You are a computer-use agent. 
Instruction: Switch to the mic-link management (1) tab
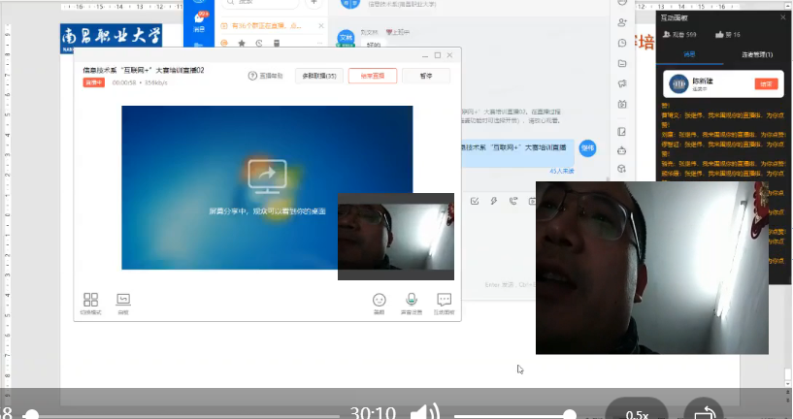pyautogui.click(x=757, y=54)
